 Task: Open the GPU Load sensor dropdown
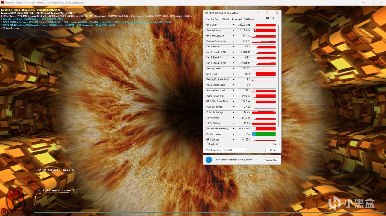point(233,74)
